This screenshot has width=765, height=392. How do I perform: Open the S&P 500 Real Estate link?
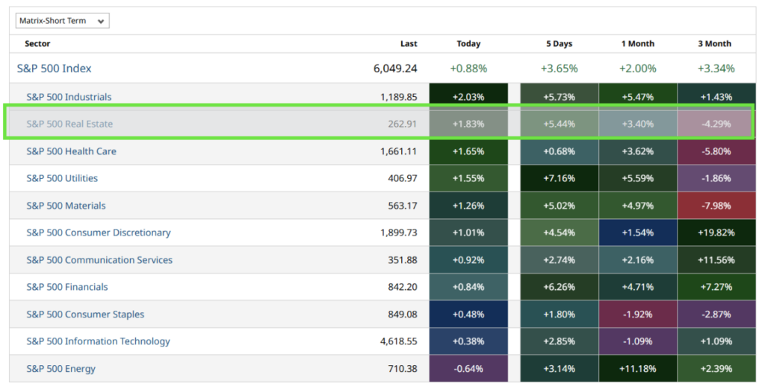tap(69, 124)
